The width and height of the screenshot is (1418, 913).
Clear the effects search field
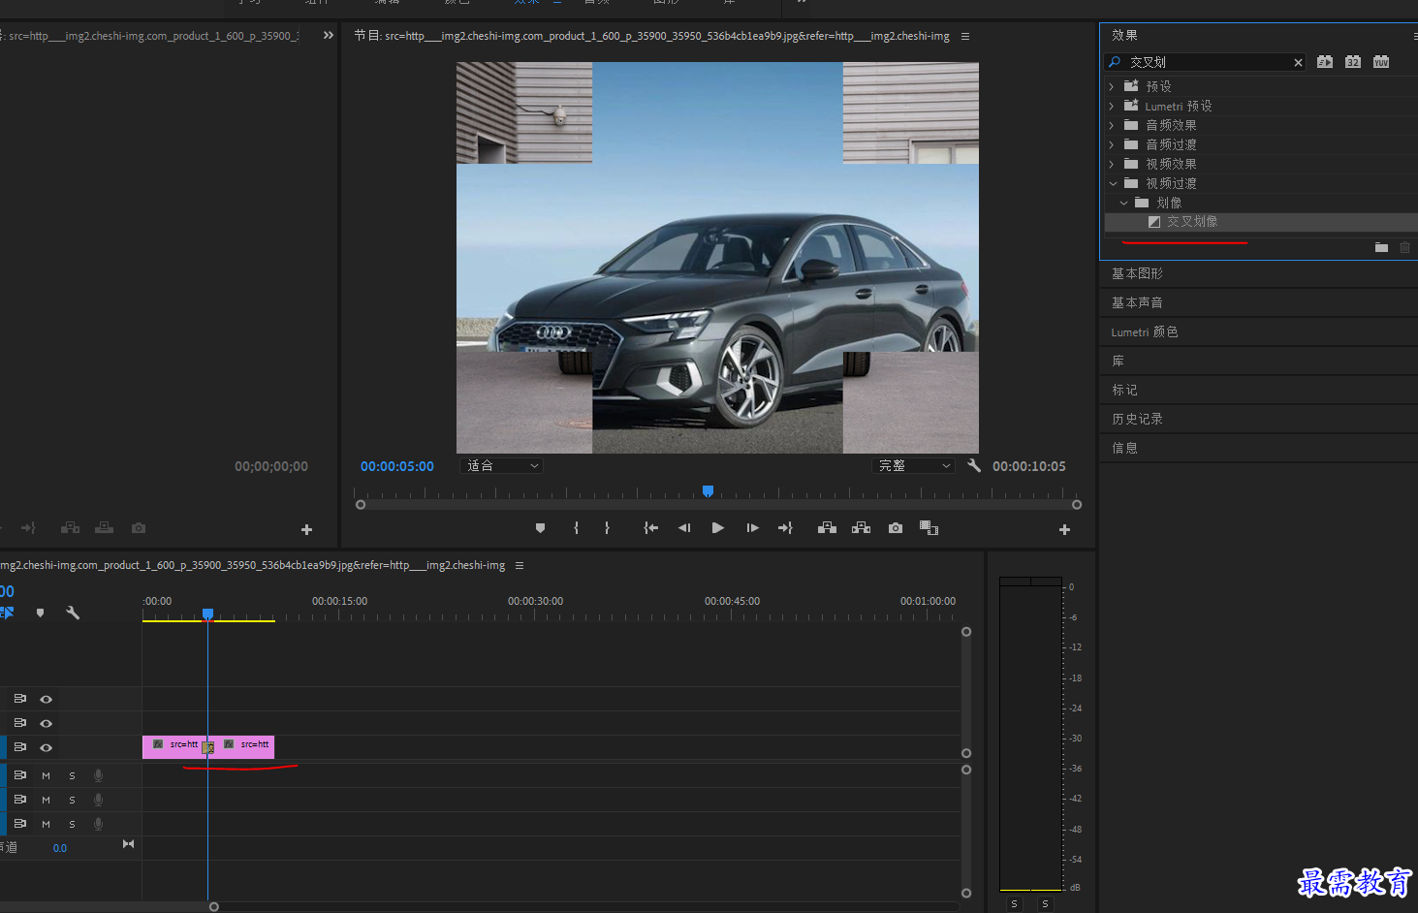pos(1298,62)
